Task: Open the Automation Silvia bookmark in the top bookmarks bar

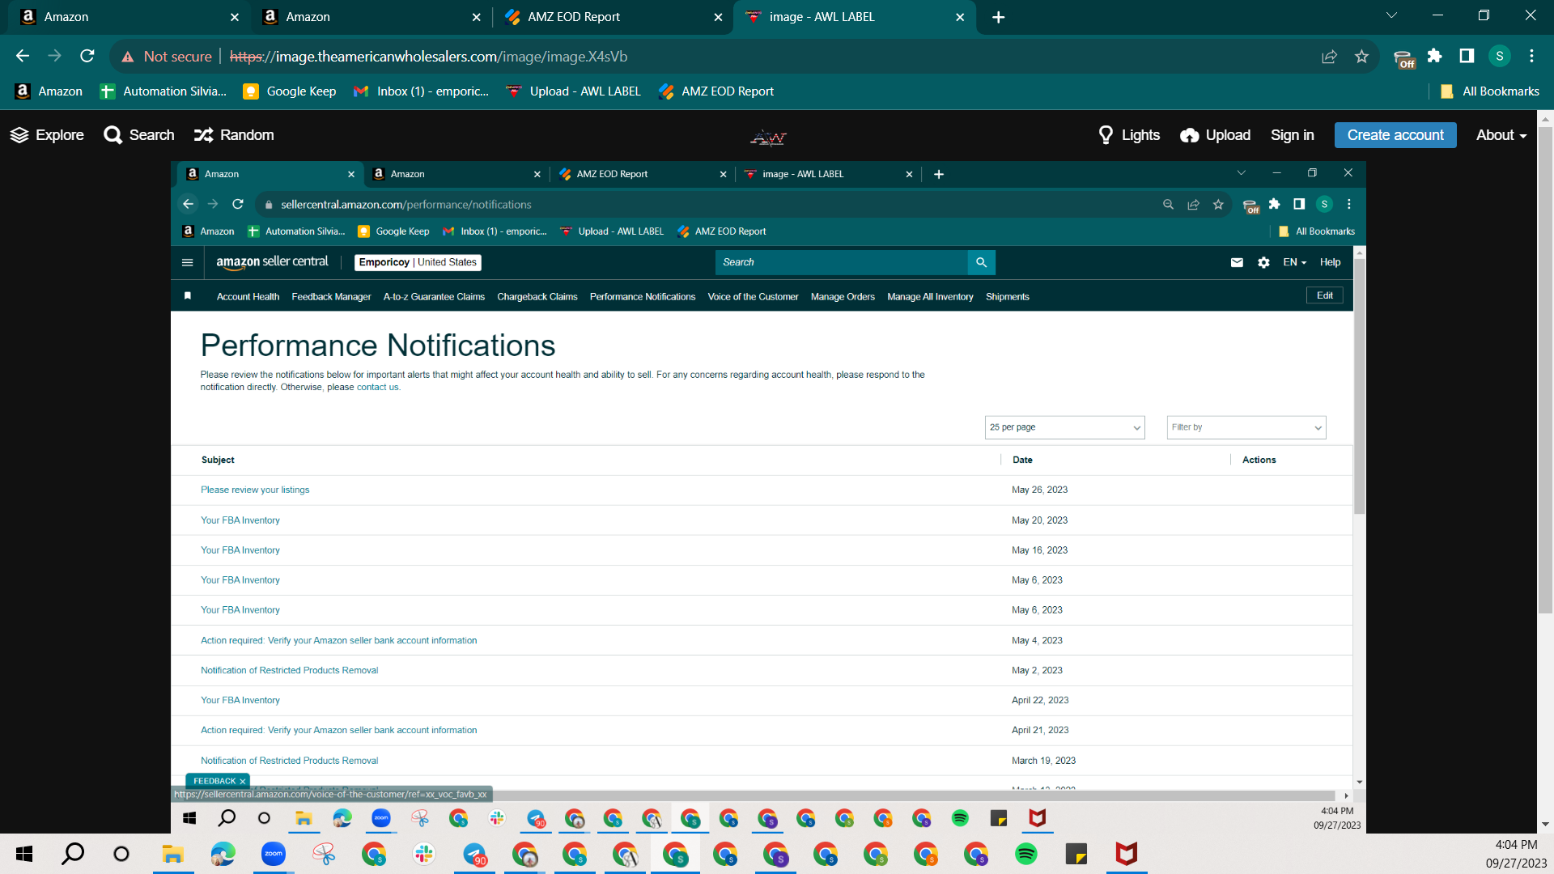Action: (x=163, y=91)
